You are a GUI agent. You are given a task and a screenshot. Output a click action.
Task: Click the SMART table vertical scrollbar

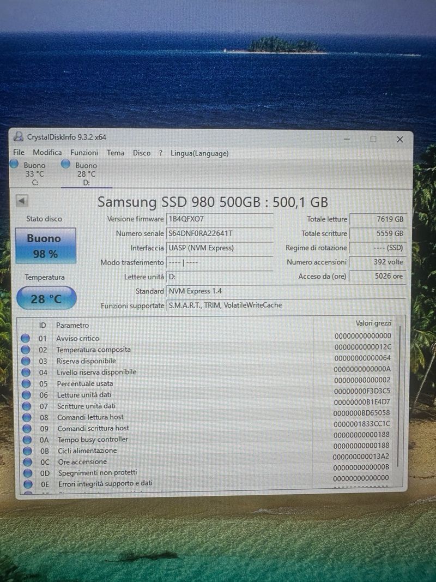(399, 397)
